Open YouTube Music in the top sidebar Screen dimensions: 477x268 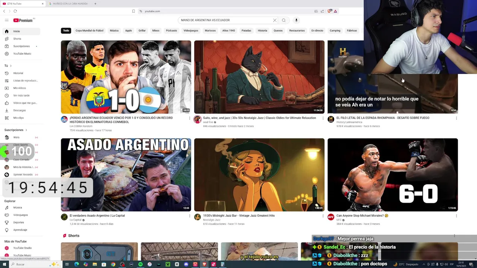coord(21,54)
